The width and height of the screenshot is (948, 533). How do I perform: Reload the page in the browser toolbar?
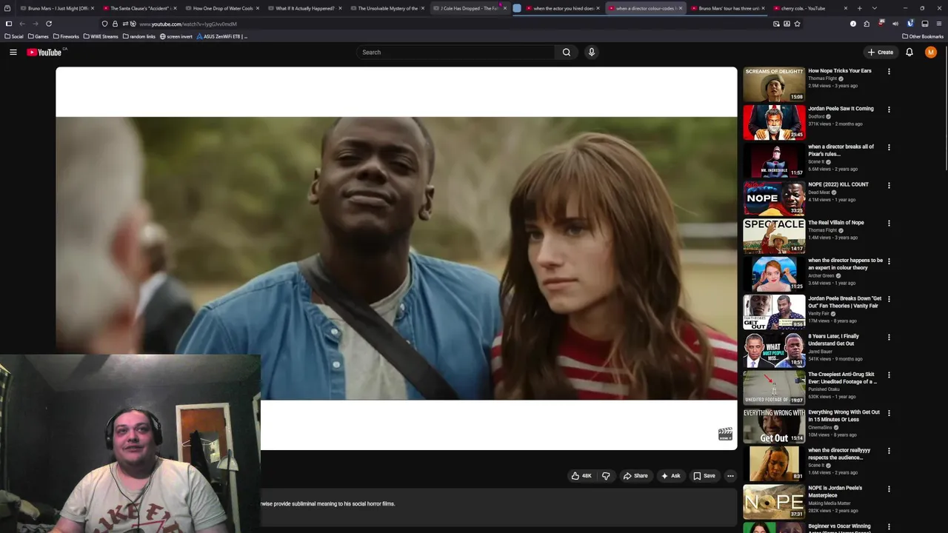click(49, 24)
